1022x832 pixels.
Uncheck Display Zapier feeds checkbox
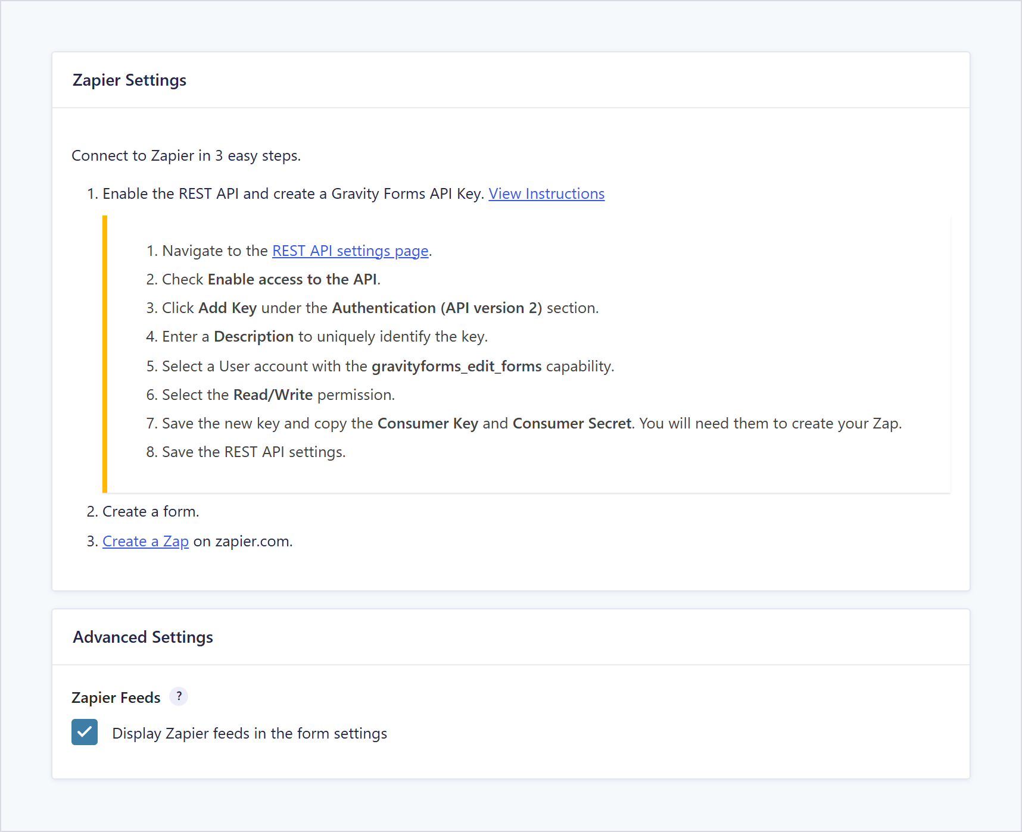point(85,732)
